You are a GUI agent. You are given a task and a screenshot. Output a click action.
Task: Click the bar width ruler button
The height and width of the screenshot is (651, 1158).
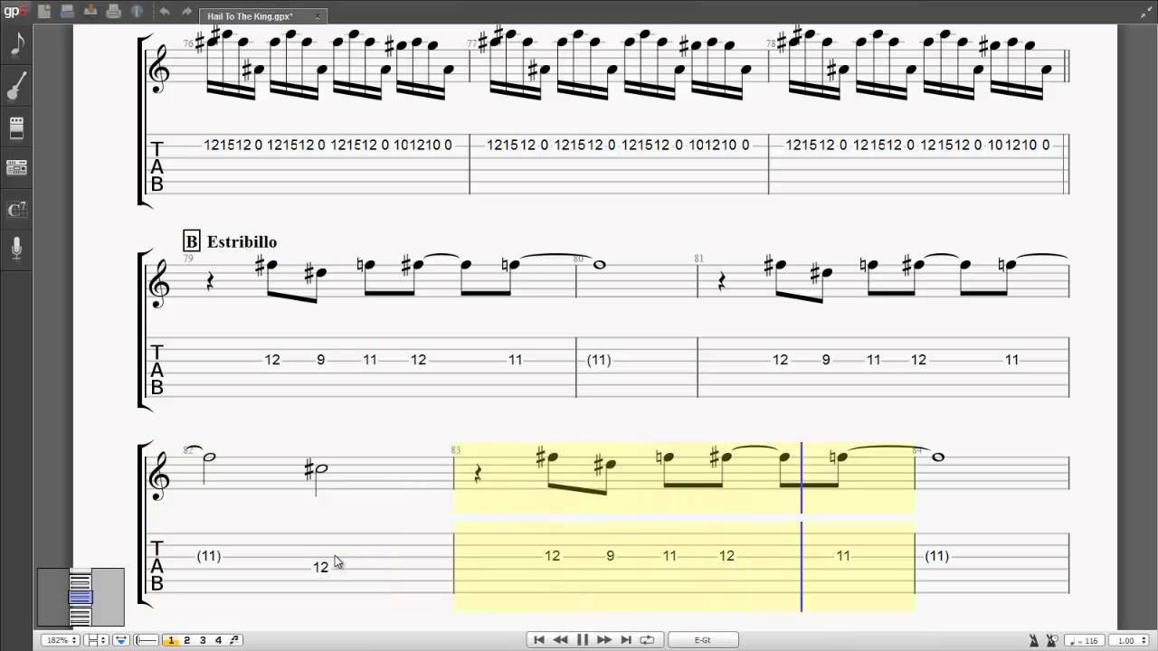click(x=147, y=640)
